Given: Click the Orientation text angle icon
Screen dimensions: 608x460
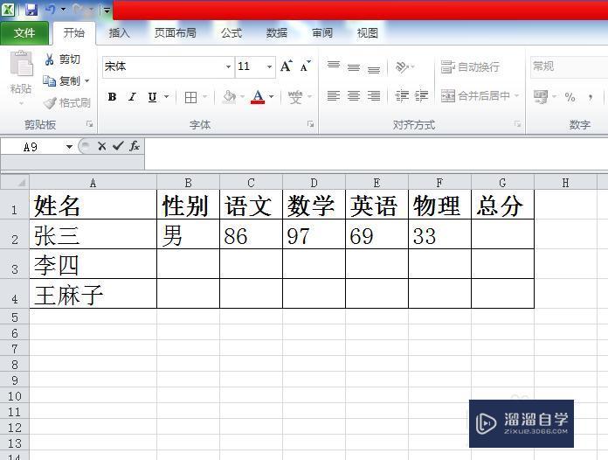Looking at the screenshot, I should point(402,66).
